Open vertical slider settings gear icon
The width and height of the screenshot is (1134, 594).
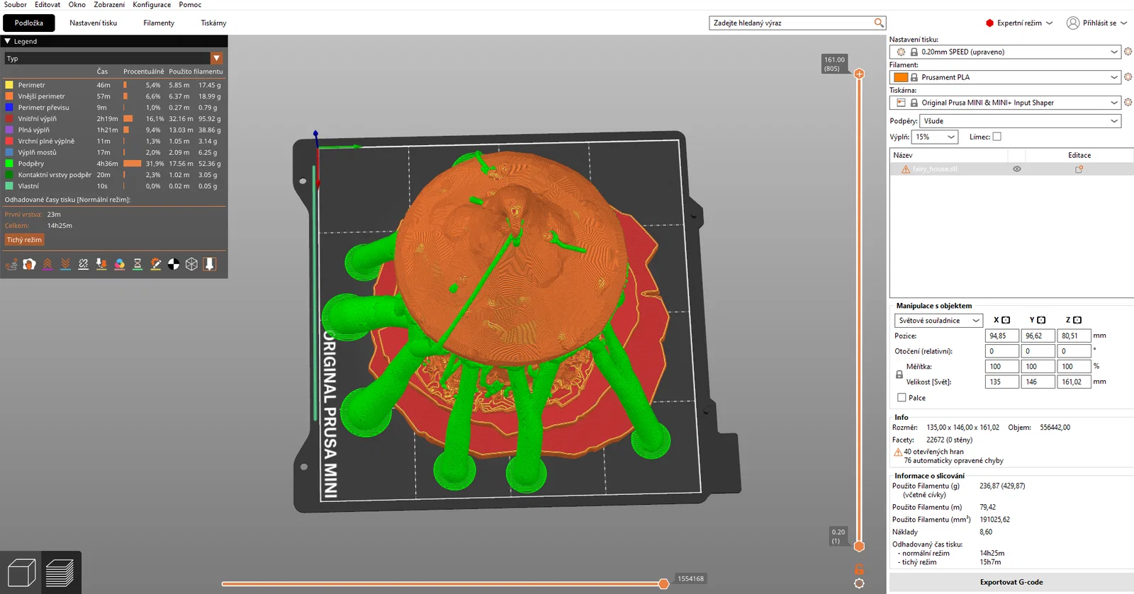point(859,583)
